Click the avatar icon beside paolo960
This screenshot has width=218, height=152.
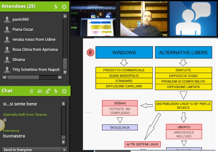pos(7,19)
